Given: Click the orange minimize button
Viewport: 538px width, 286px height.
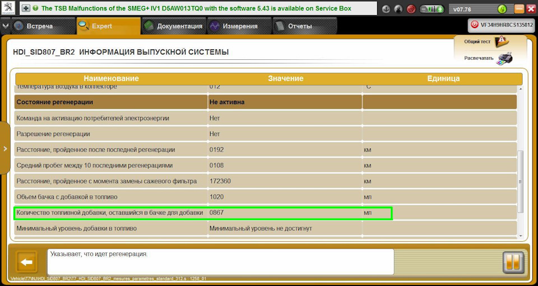Looking at the screenshot, I should click(x=519, y=9).
